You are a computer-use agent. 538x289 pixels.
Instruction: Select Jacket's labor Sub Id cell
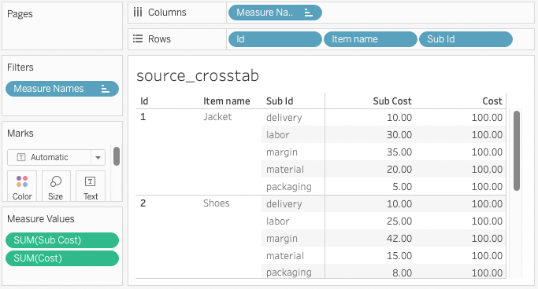tap(277, 135)
